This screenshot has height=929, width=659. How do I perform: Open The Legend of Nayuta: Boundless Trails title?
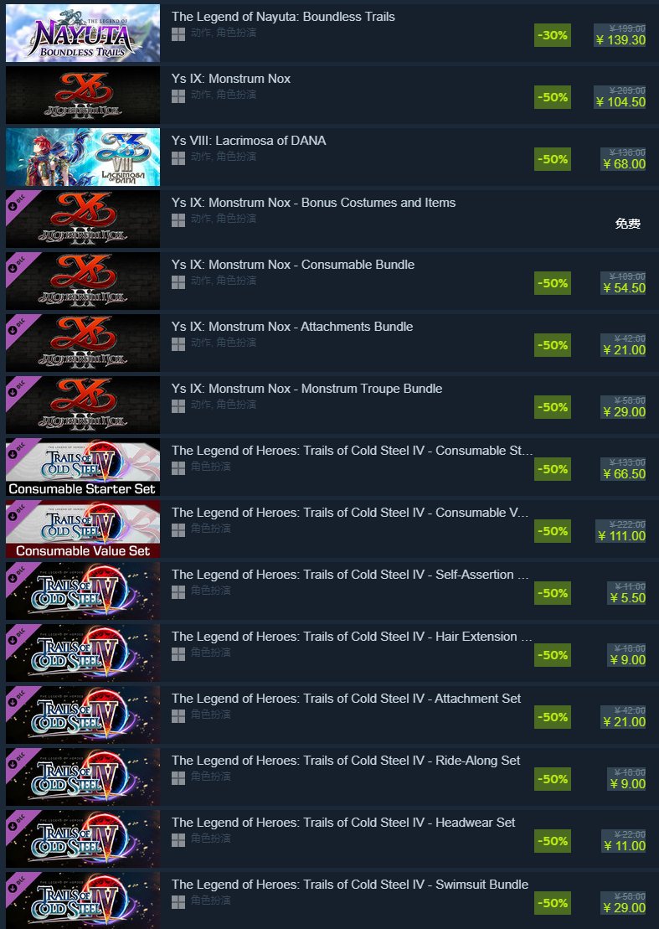pos(283,17)
